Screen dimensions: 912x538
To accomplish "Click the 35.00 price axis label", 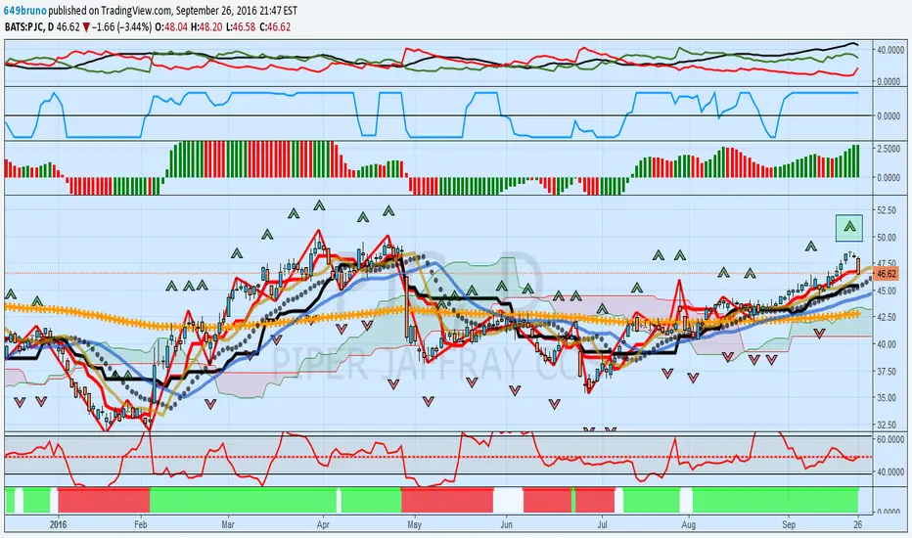I will (887, 398).
